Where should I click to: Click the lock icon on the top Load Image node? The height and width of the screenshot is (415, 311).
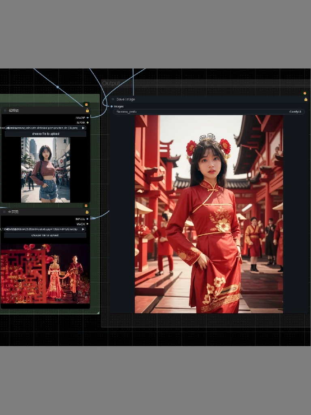tap(87, 111)
